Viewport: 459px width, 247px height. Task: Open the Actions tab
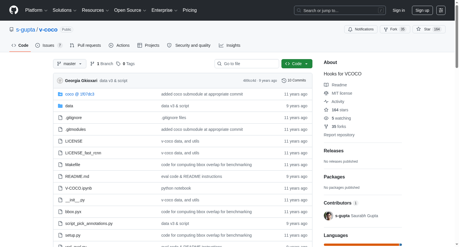point(119,45)
